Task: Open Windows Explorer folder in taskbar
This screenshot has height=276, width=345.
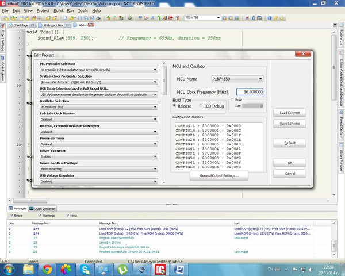Action: click(x=28, y=270)
